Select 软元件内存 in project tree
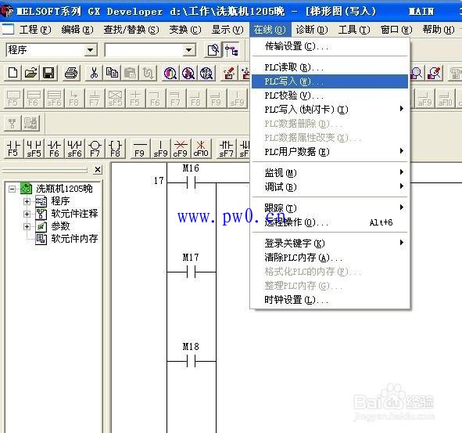Viewport: 462px width, 433px height. 74,239
